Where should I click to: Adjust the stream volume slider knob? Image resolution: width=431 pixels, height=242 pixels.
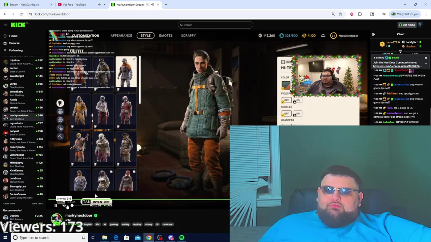72,205
